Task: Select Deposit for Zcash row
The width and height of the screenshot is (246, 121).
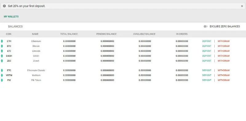Action: click(x=207, y=61)
